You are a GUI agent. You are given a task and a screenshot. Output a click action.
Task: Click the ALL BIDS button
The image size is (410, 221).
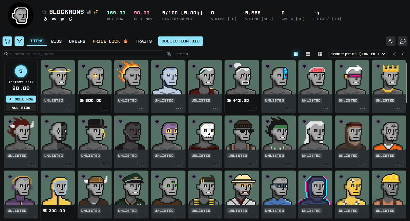coord(21,108)
